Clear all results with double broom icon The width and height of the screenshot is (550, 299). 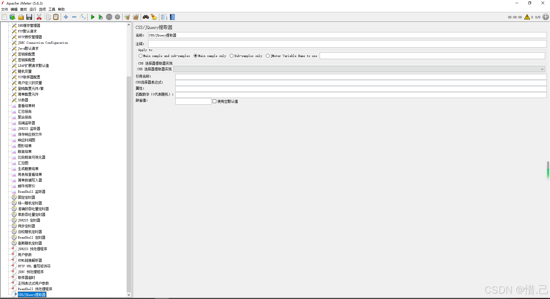136,17
